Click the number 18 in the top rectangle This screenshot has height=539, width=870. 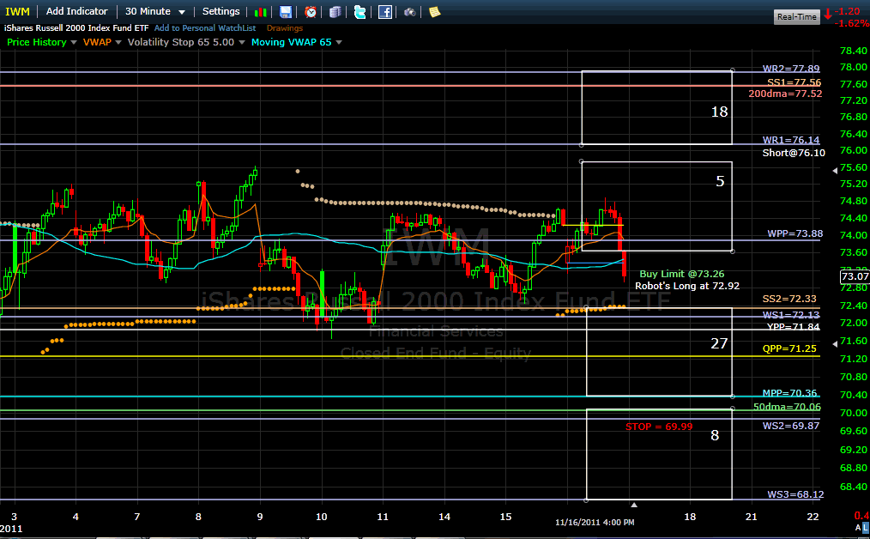click(719, 112)
